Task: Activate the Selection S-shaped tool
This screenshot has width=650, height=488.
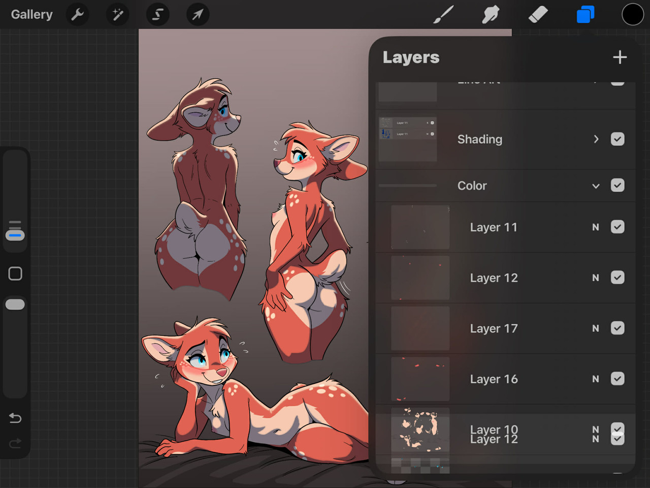Action: pos(157,14)
